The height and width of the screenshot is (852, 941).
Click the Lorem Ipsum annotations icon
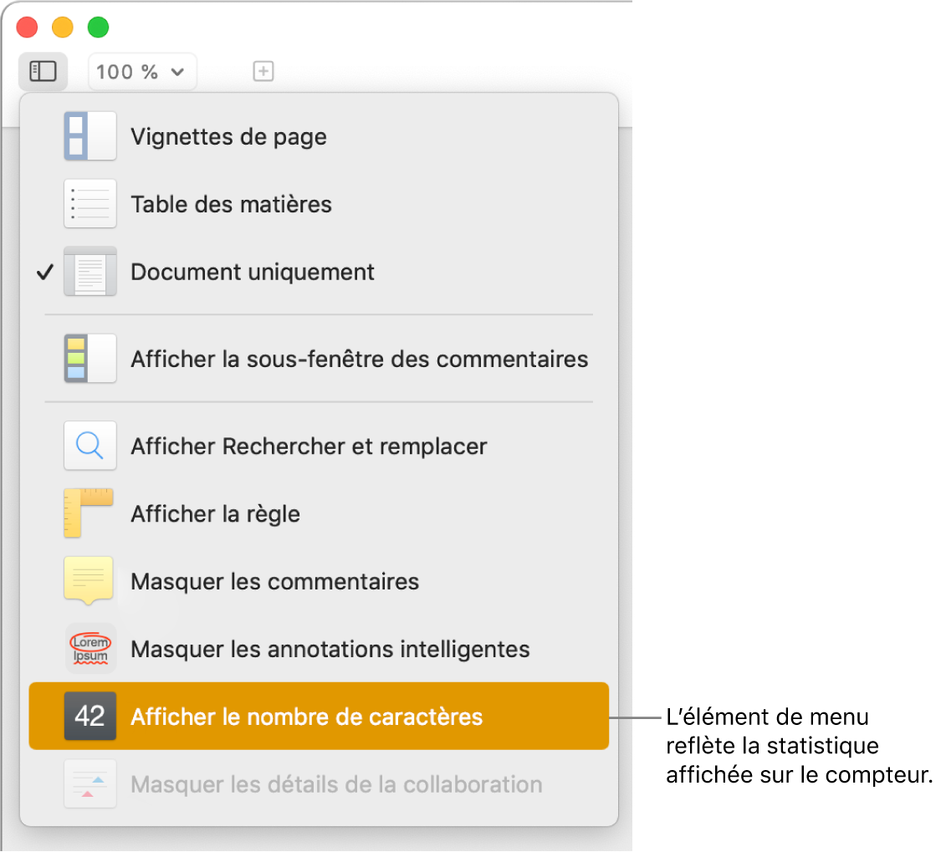tap(90, 649)
